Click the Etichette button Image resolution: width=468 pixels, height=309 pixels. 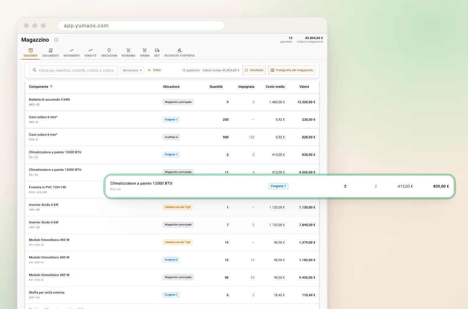pyautogui.click(x=254, y=70)
